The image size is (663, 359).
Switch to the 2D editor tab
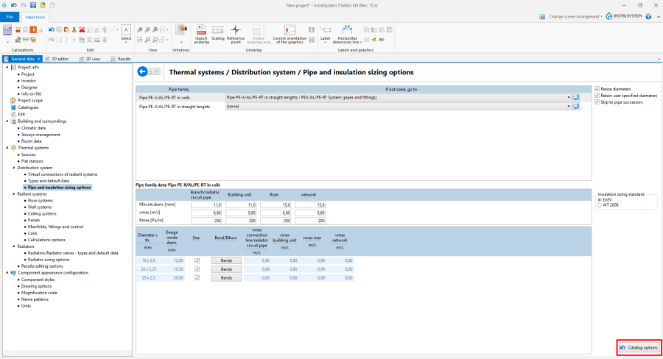[59, 58]
